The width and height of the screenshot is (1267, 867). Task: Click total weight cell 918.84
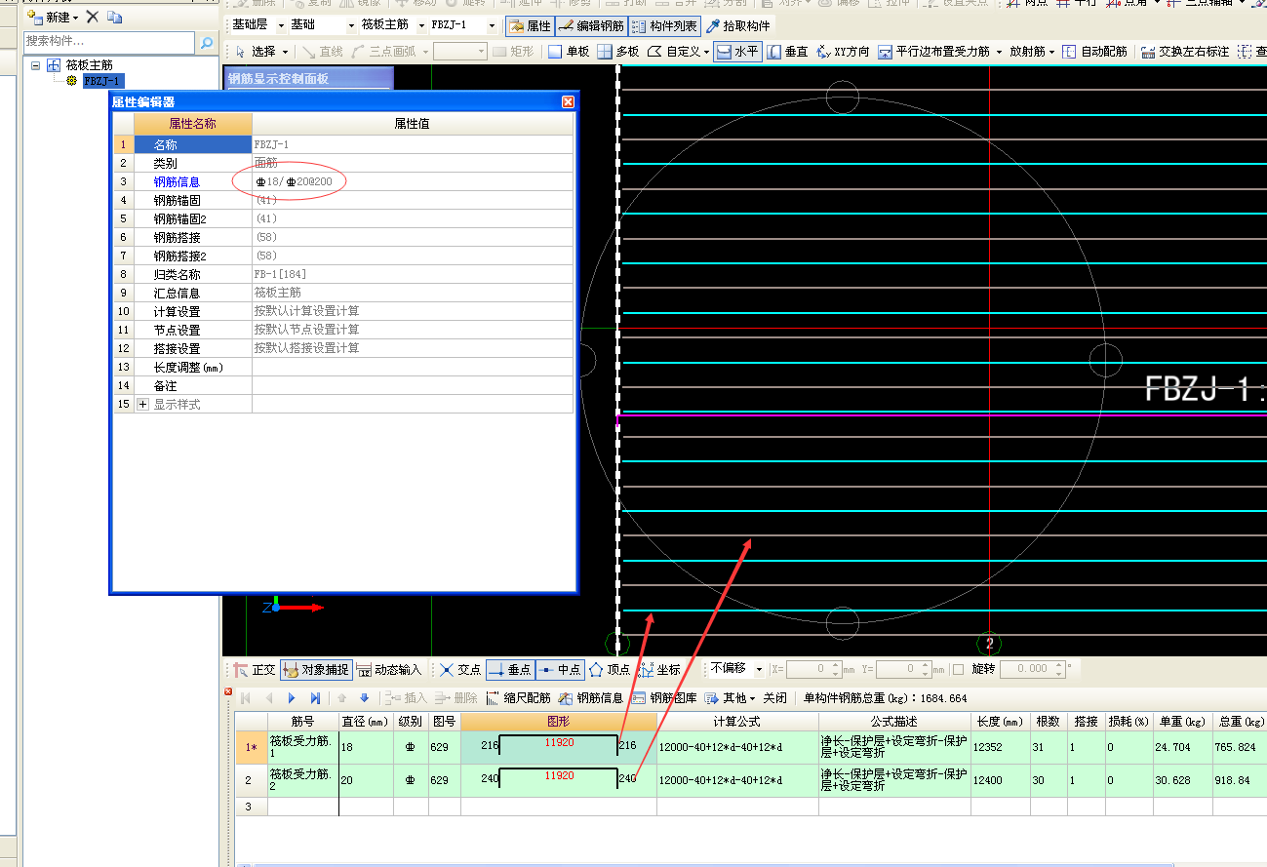click(1240, 780)
